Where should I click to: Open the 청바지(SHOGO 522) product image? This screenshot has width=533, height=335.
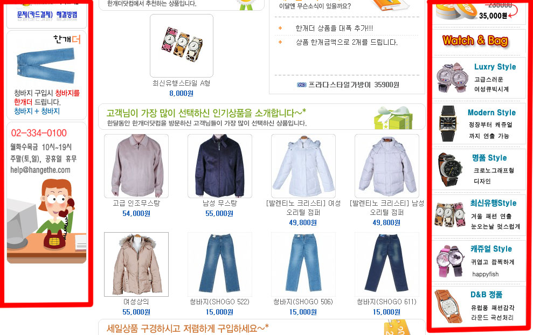[x=219, y=264]
